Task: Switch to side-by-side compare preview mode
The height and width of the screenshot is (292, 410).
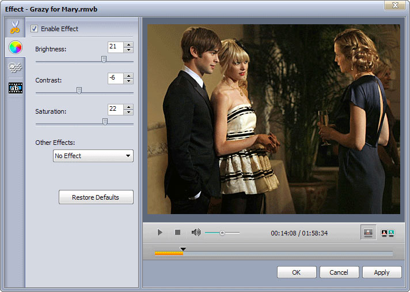Action: tap(388, 233)
